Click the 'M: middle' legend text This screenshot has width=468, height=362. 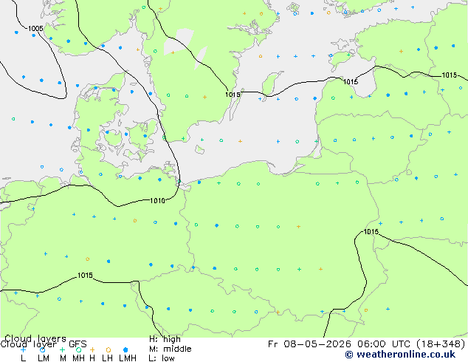coord(170,349)
